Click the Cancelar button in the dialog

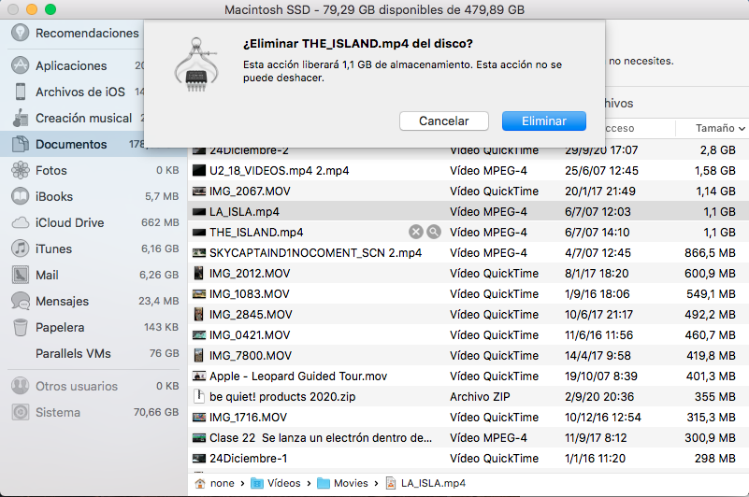tap(444, 121)
